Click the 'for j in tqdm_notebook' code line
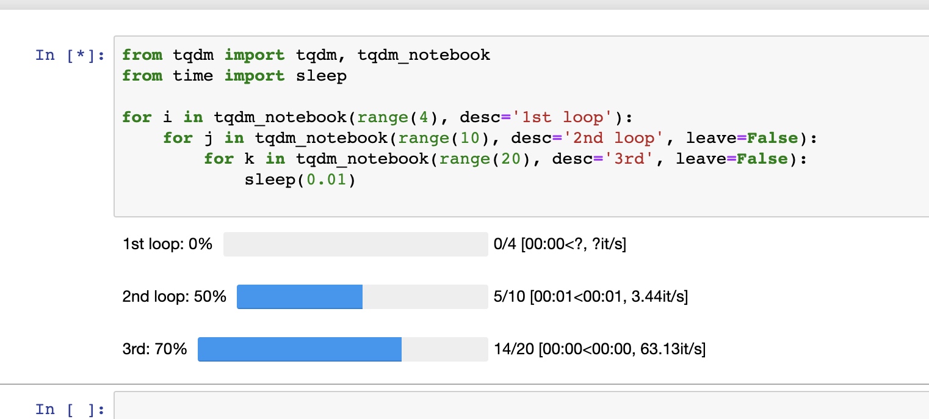Screen dimensions: 929x419 click(488, 138)
